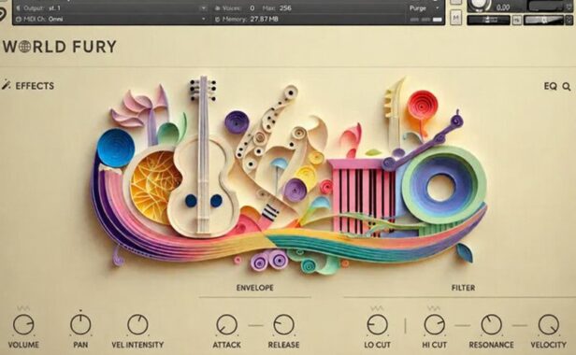This screenshot has width=576, height=355.
Task: Click the Max voices value field
Action: pos(285,8)
